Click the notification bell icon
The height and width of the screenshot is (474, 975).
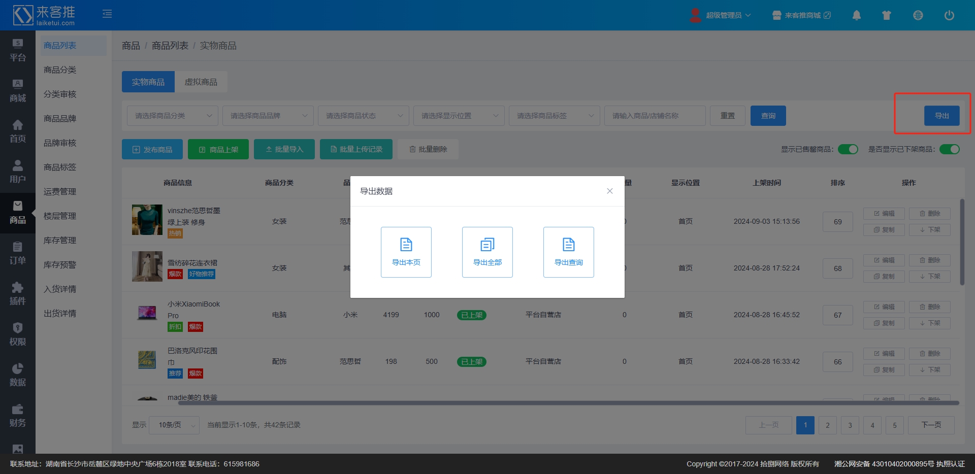click(856, 15)
